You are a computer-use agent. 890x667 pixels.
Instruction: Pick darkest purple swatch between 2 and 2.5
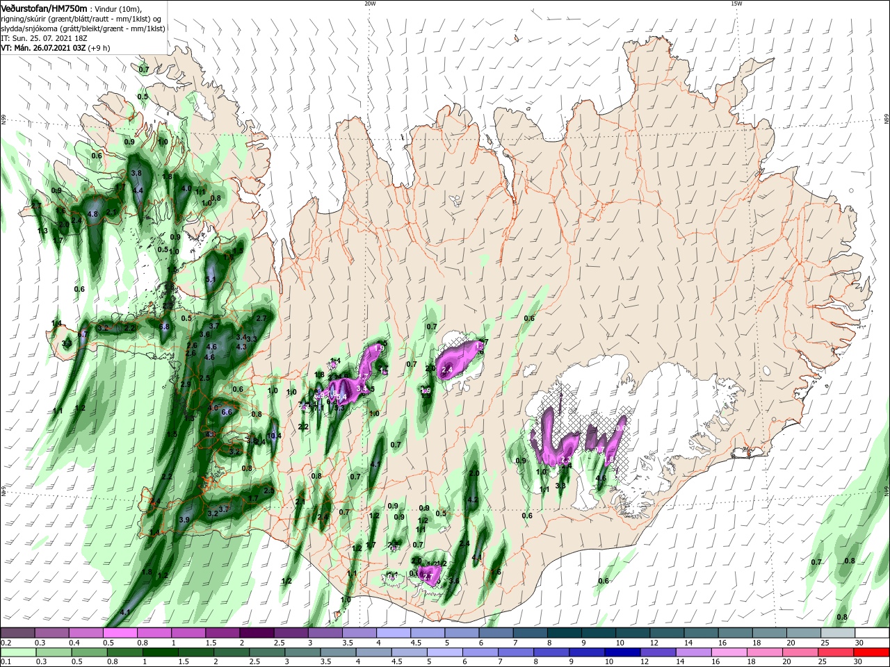tap(256, 633)
